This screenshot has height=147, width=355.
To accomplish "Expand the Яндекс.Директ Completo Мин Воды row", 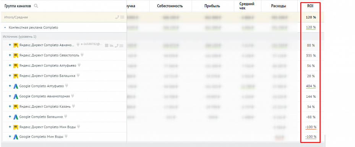I will point(10,127).
